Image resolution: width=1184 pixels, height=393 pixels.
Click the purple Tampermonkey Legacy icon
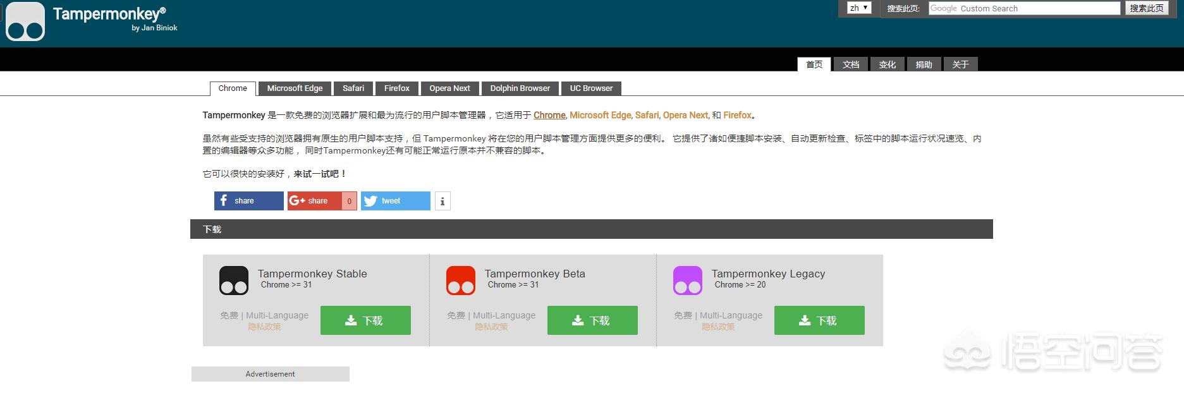[688, 281]
